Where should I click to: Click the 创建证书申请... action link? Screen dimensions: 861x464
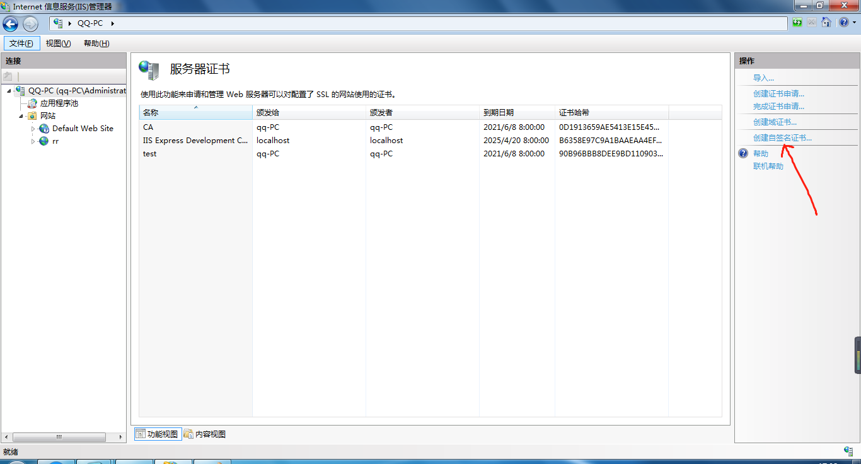tap(778, 94)
